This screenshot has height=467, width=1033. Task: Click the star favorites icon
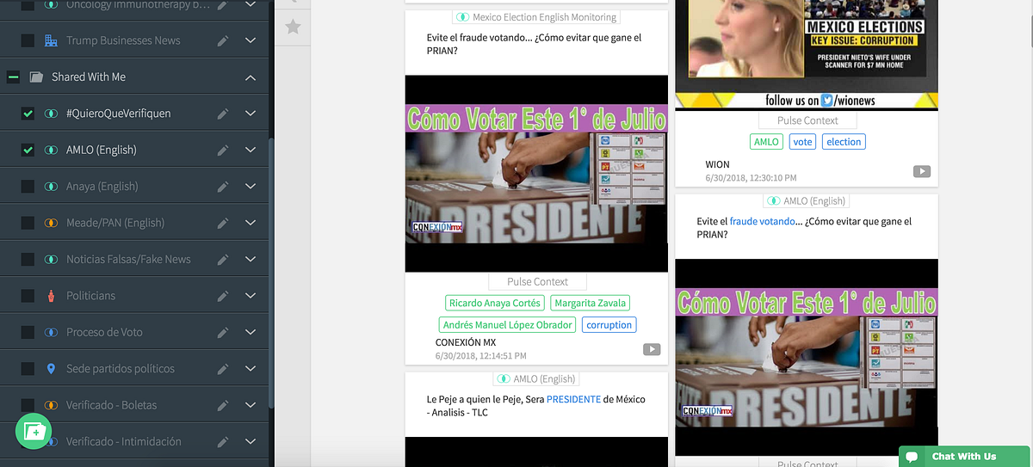coord(293,27)
